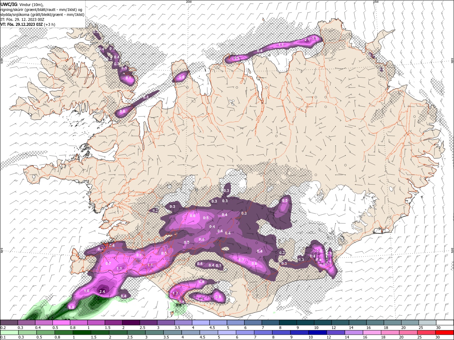This screenshot has width=454, height=340.
Task: Click the darkest purple swatch labeled 2 in upper legend
Action: 131,322
